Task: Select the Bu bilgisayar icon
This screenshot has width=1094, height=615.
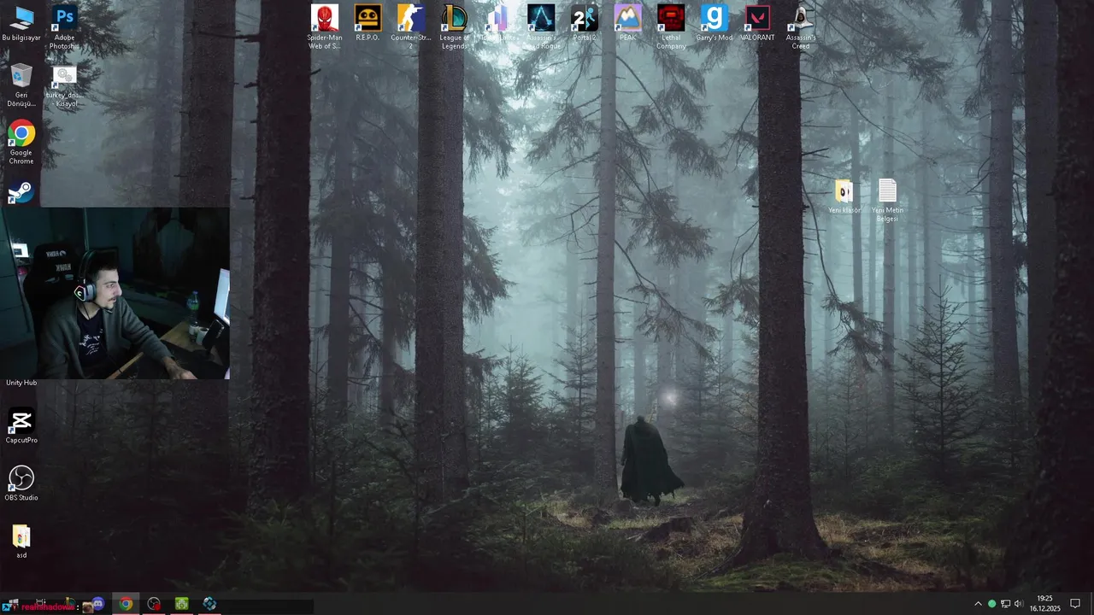Action: (x=21, y=23)
